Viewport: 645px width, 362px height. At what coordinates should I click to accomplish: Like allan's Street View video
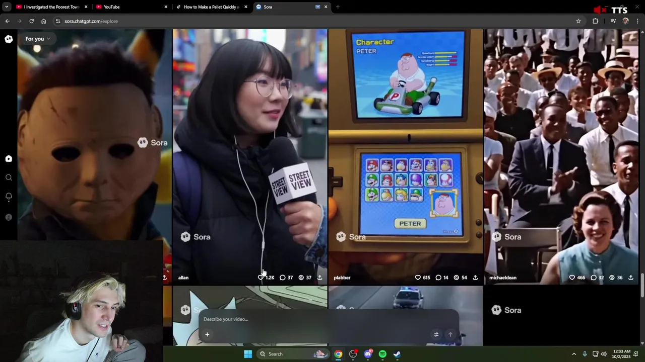[x=261, y=278]
